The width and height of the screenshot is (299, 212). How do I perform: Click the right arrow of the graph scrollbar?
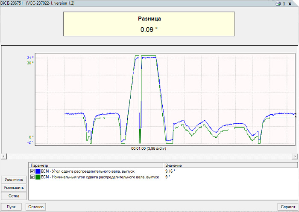(295, 157)
